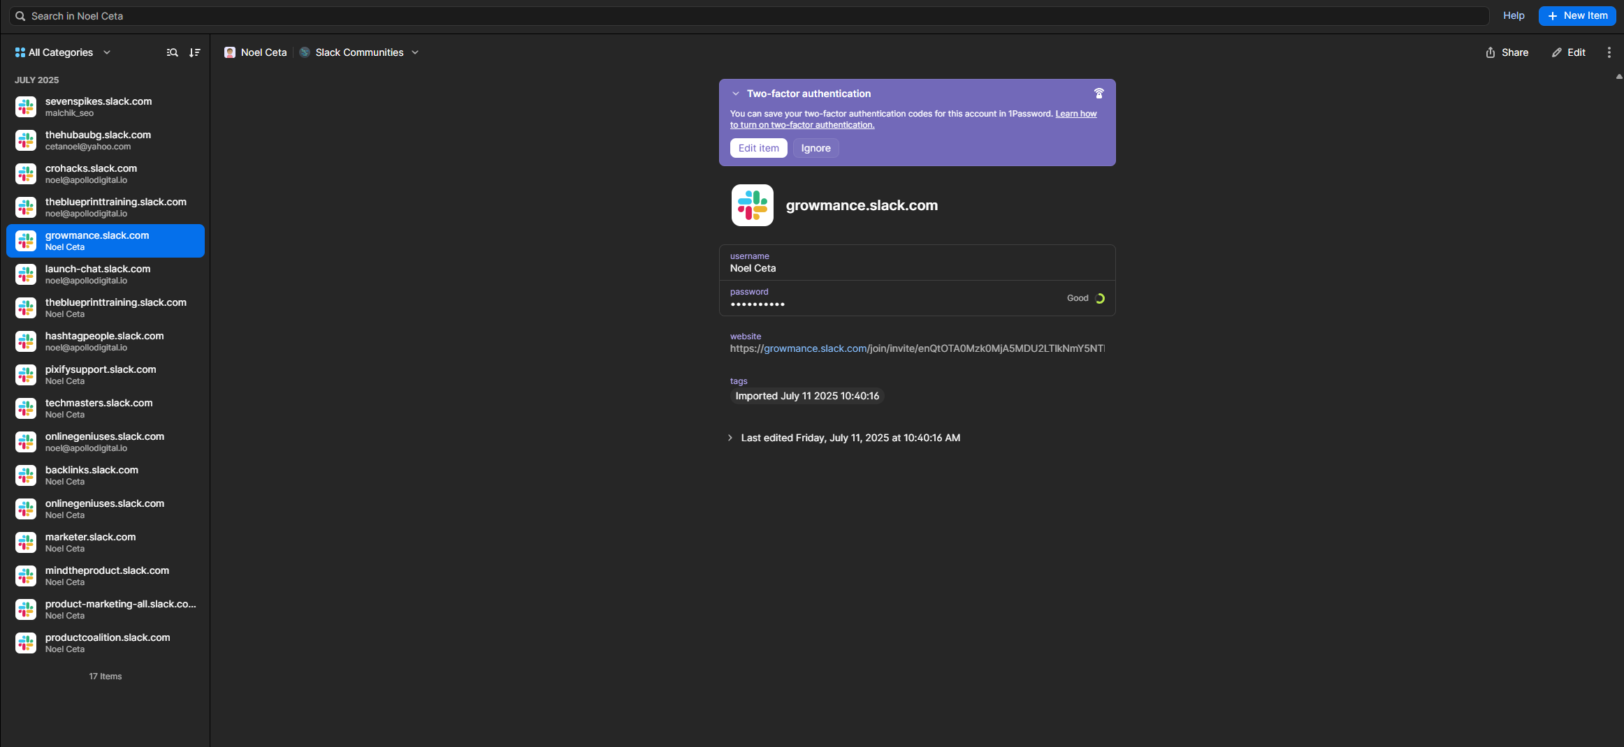Select productcoalition.slack.com entry text
This screenshot has width=1624, height=747.
[108, 637]
